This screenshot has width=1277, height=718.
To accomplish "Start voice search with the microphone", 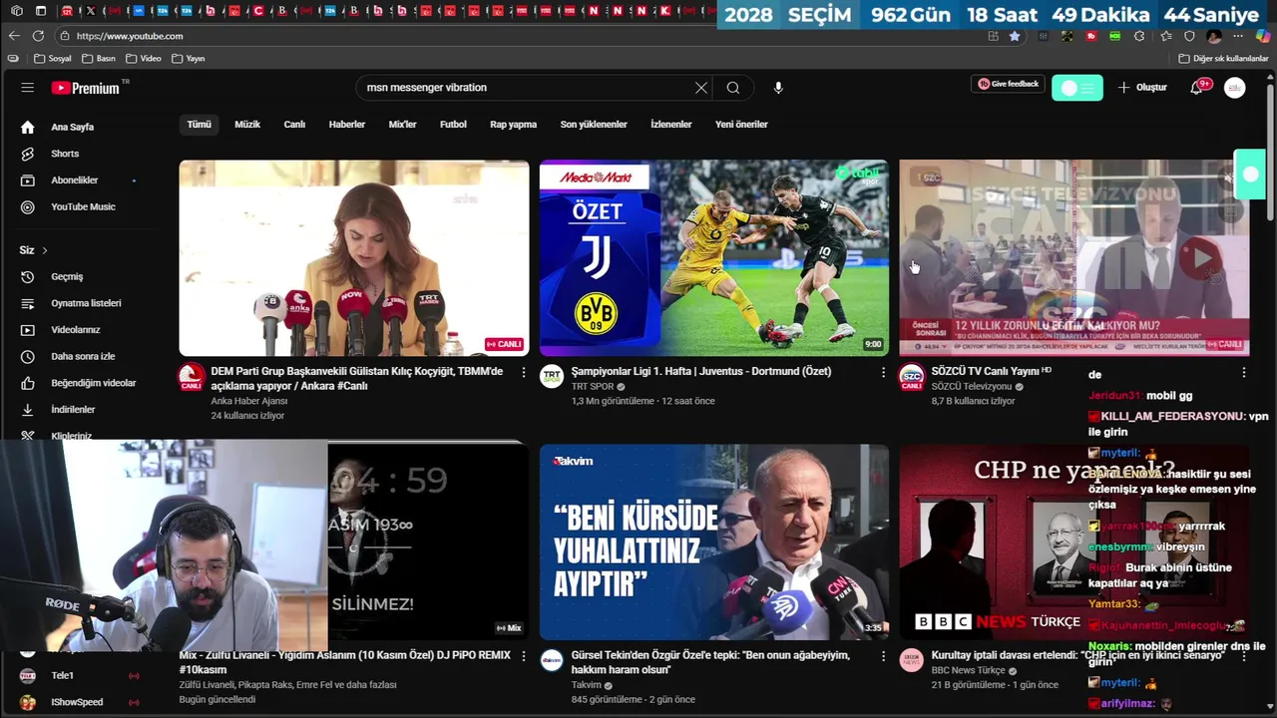I will click(x=778, y=88).
